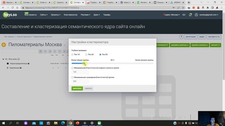The width and height of the screenshot is (225, 126).
Task: Open the varskoy@gmail.com account dropdown
Action: [208, 15]
